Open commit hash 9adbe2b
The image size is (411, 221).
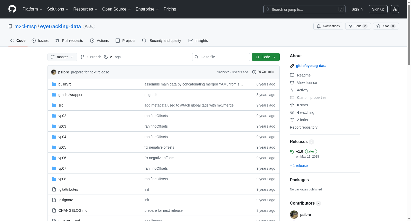(x=223, y=72)
